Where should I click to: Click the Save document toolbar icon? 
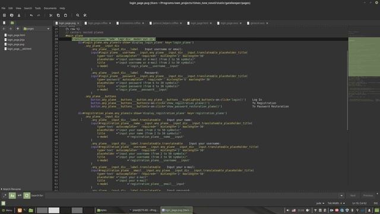19,15
